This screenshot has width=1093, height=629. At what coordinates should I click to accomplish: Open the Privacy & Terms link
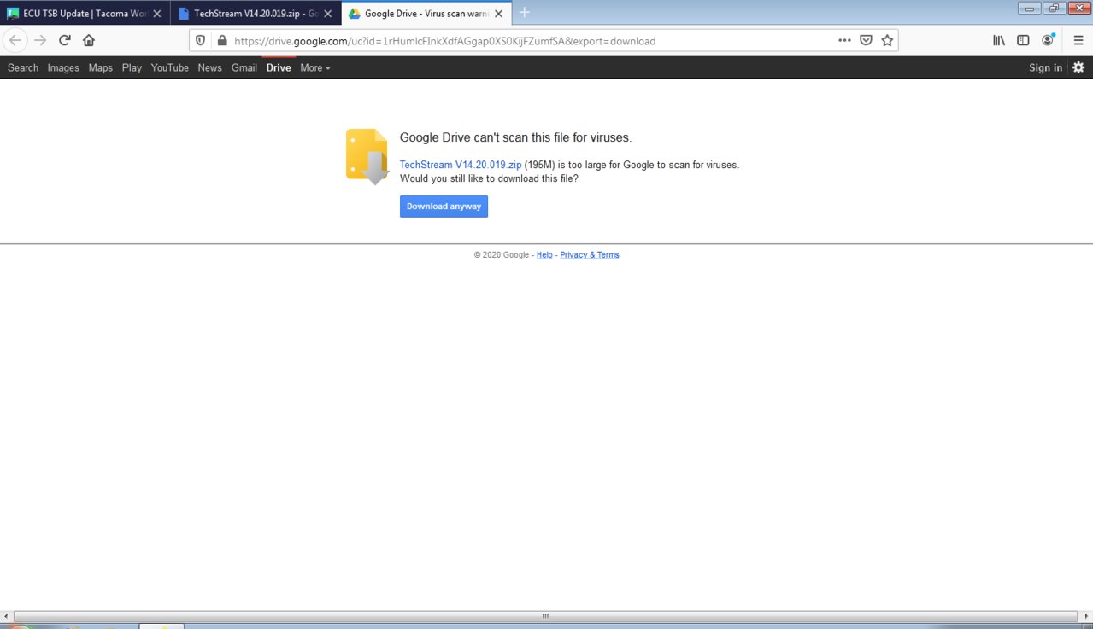pos(590,255)
